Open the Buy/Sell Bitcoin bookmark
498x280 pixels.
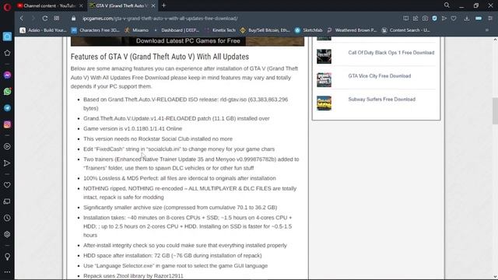pos(265,30)
